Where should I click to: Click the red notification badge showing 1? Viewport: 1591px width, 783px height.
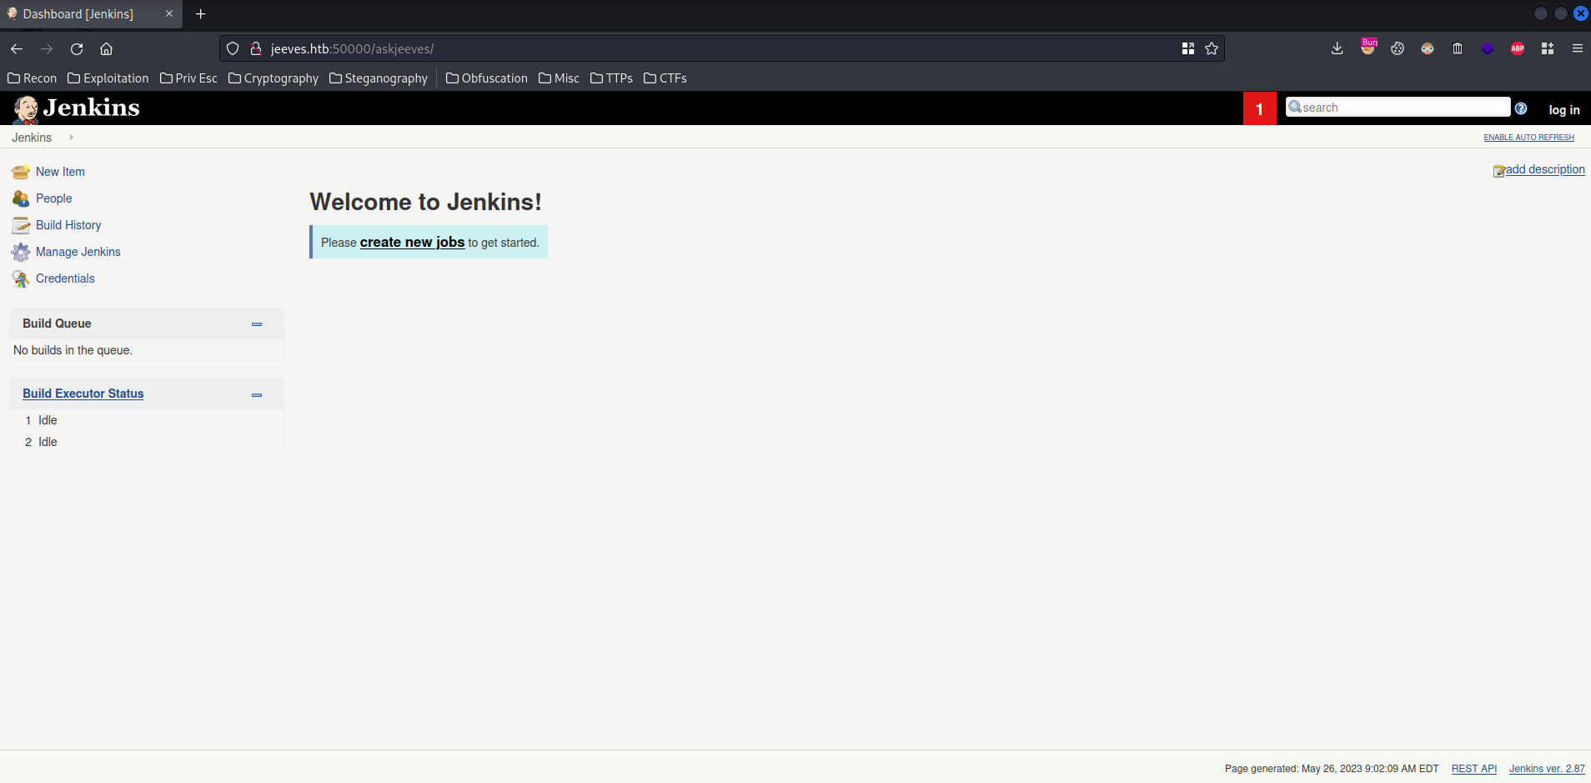click(x=1259, y=108)
